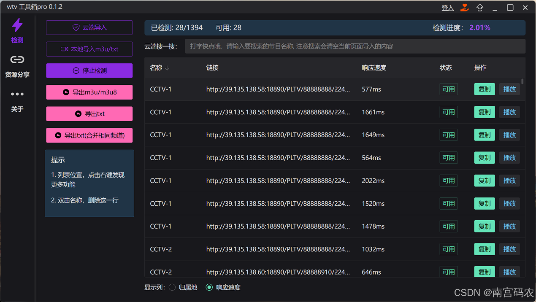Play the 1032ms CCTV-2 channel
Screen dimensions: 536x302
509,249
